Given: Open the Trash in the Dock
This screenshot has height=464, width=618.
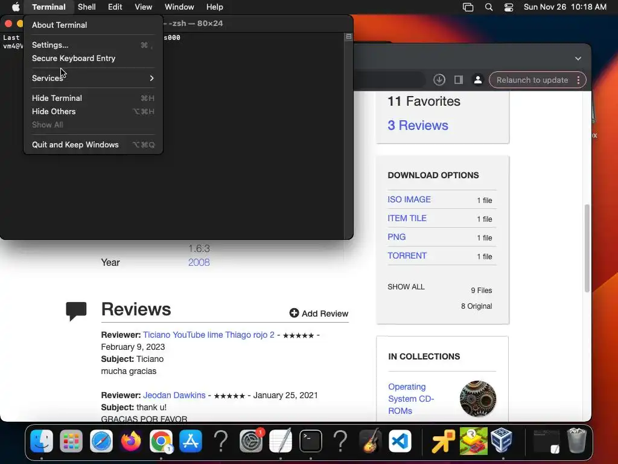Looking at the screenshot, I should click(576, 440).
